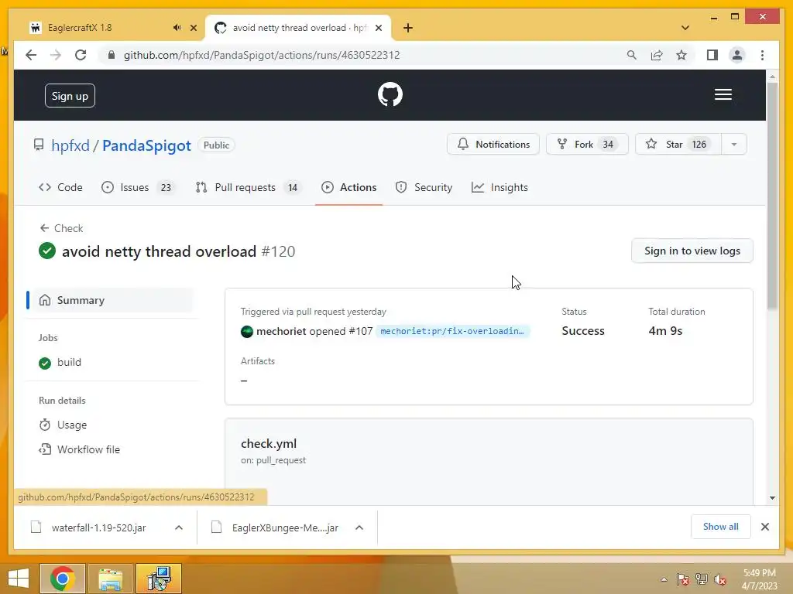Open the Usage run details
Image resolution: width=793 pixels, height=594 pixels.
pos(64,425)
